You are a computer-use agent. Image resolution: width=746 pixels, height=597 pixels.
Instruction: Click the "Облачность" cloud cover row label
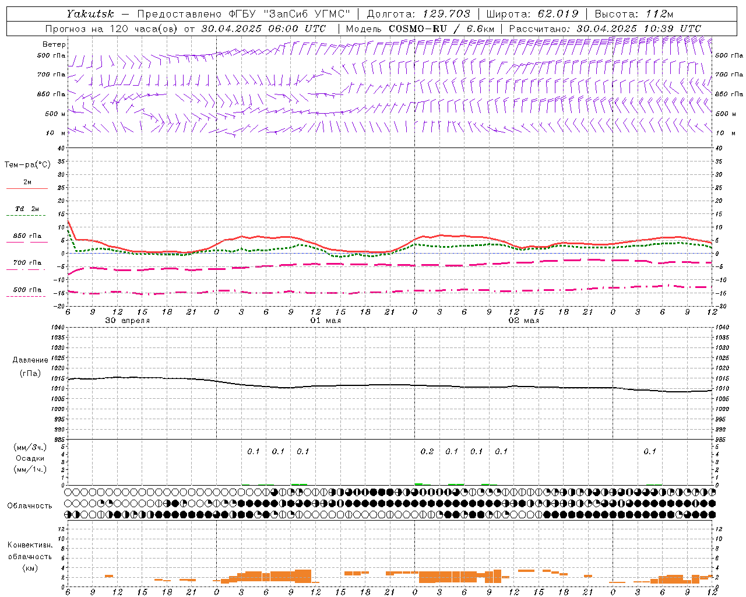coord(30,505)
